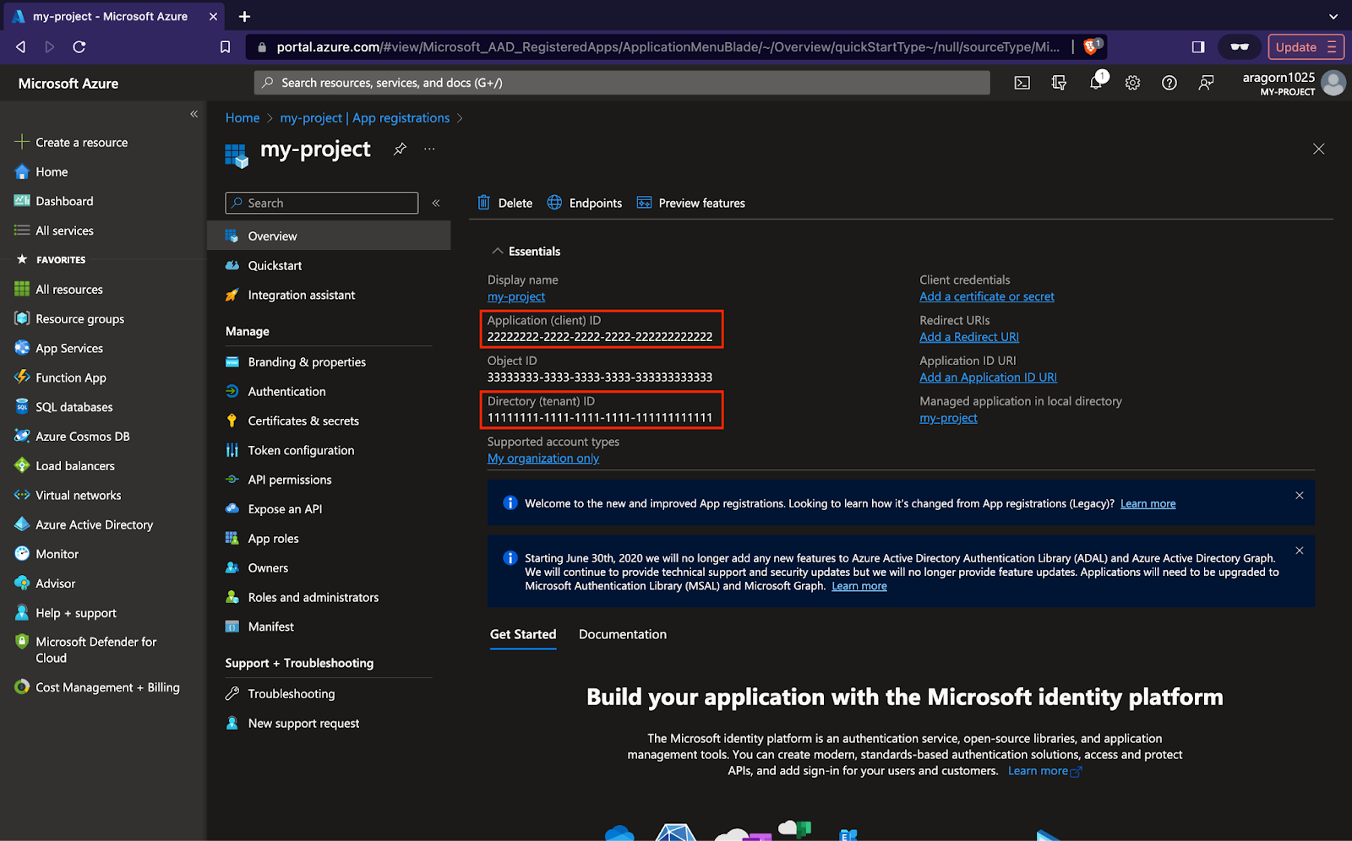Click the browser address bar URL
The height and width of the screenshot is (841, 1352).
tap(668, 46)
